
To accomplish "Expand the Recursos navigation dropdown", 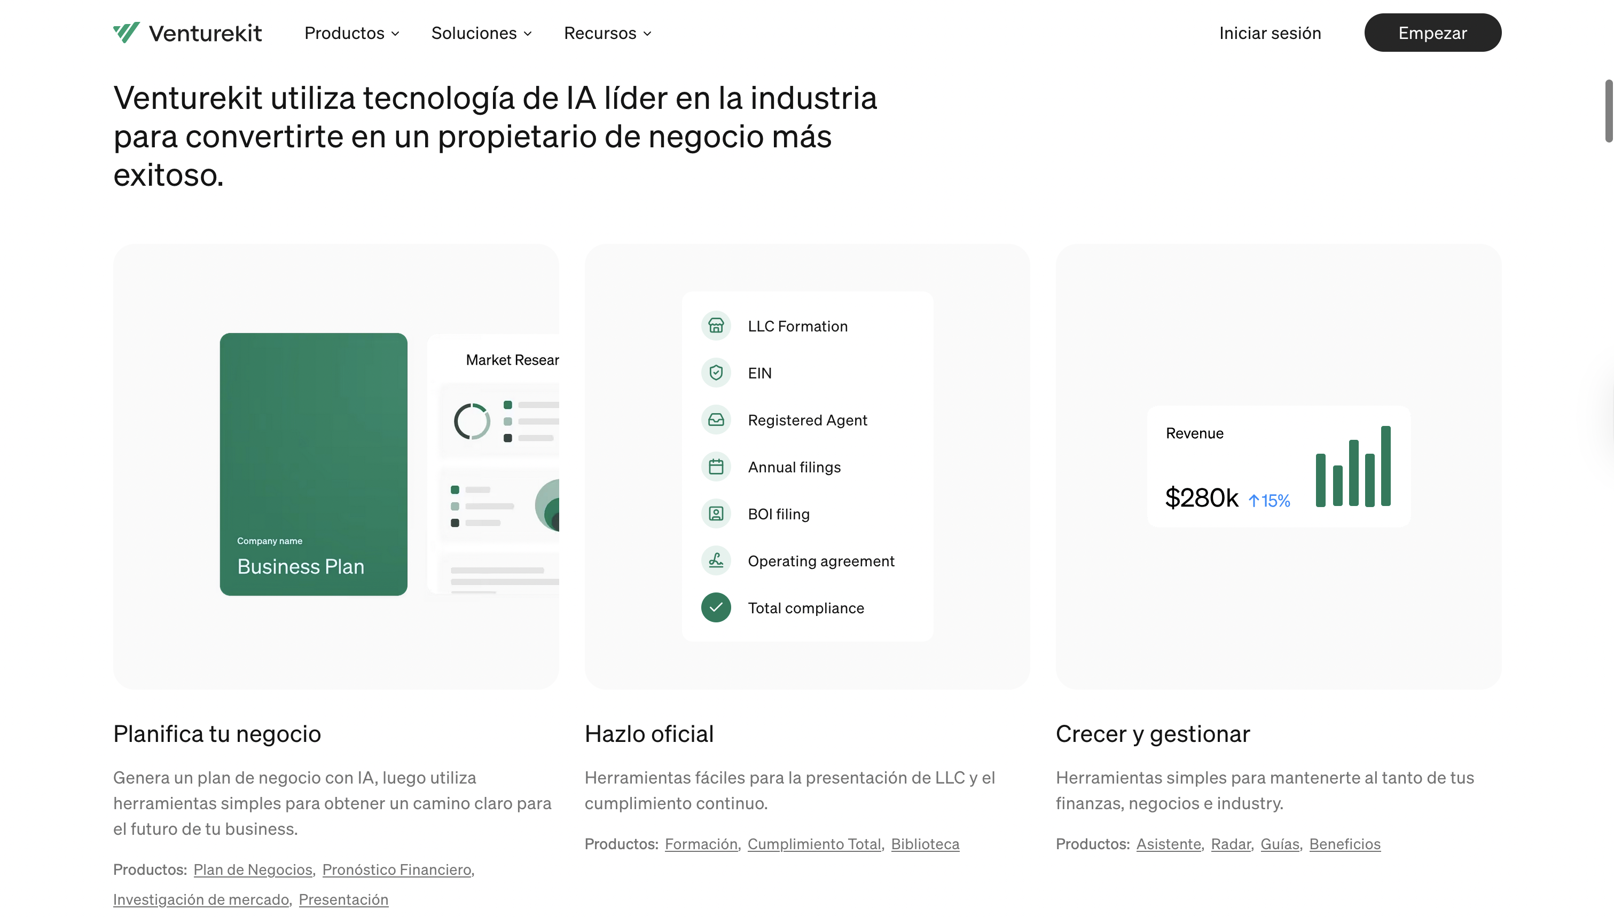I will (x=607, y=33).
